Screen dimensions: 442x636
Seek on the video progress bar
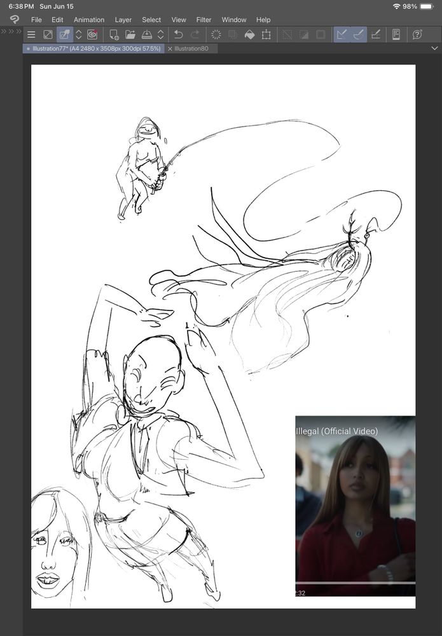pos(356,583)
